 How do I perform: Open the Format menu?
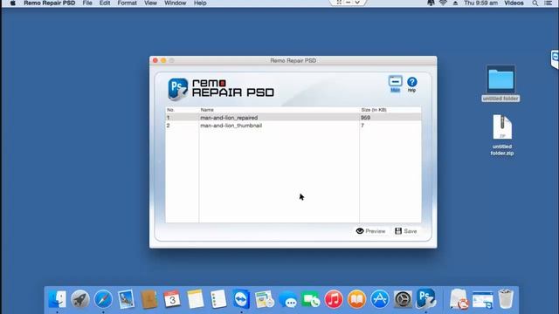[128, 3]
